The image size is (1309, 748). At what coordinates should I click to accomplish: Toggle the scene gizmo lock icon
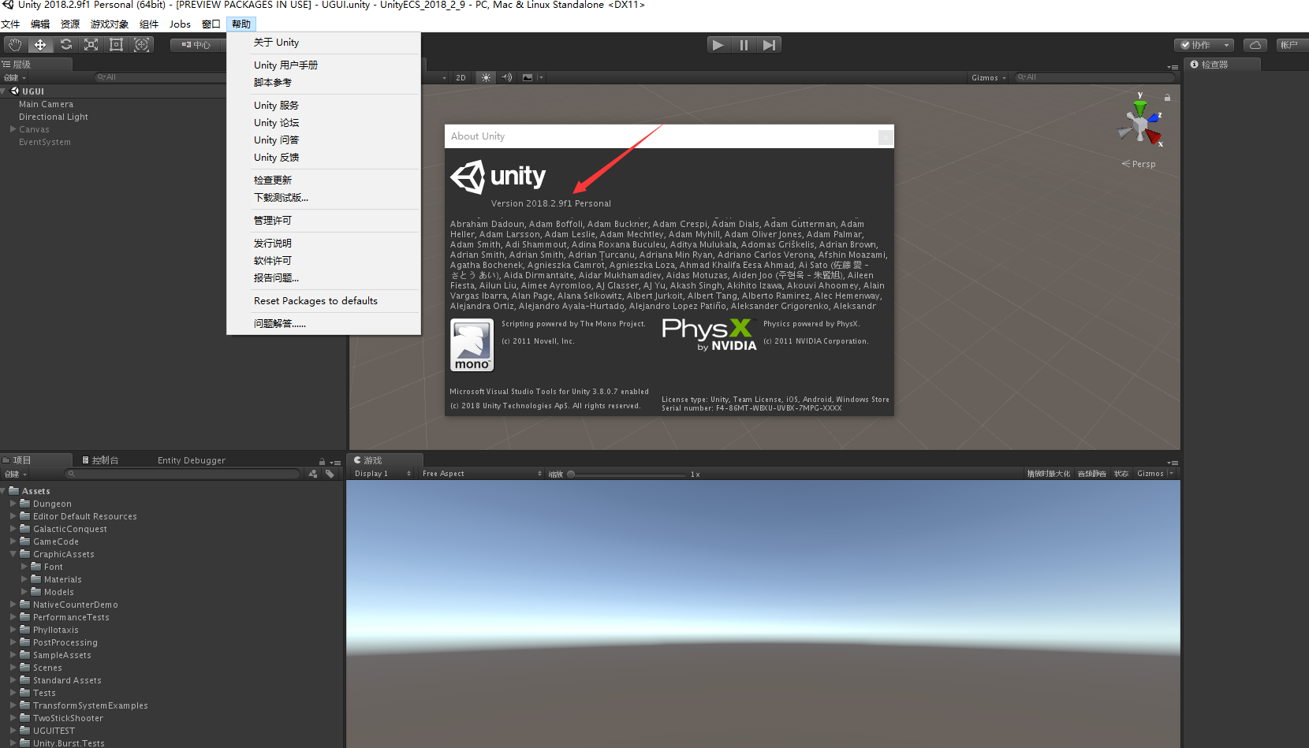pos(1167,98)
